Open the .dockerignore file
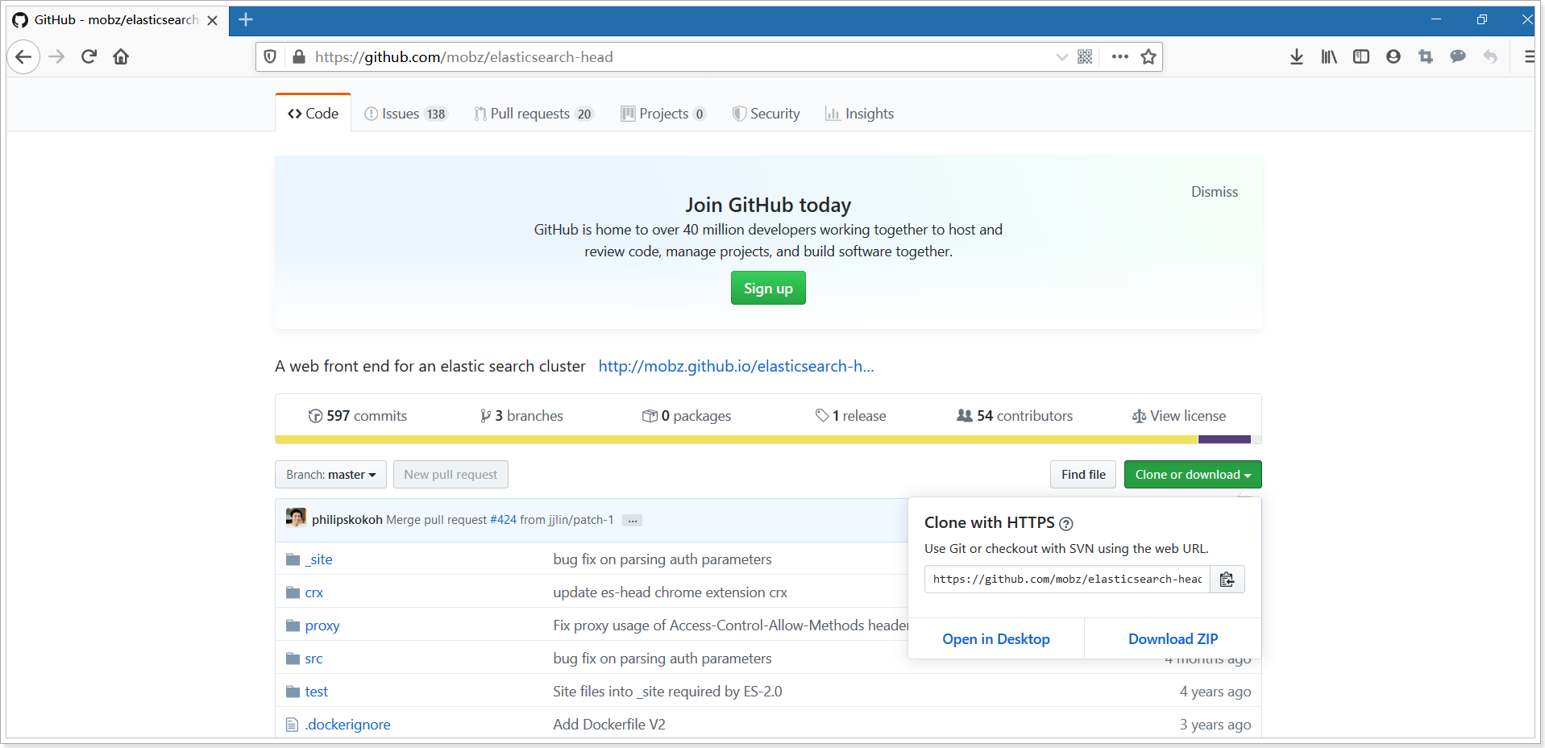1545x748 pixels. 347,725
